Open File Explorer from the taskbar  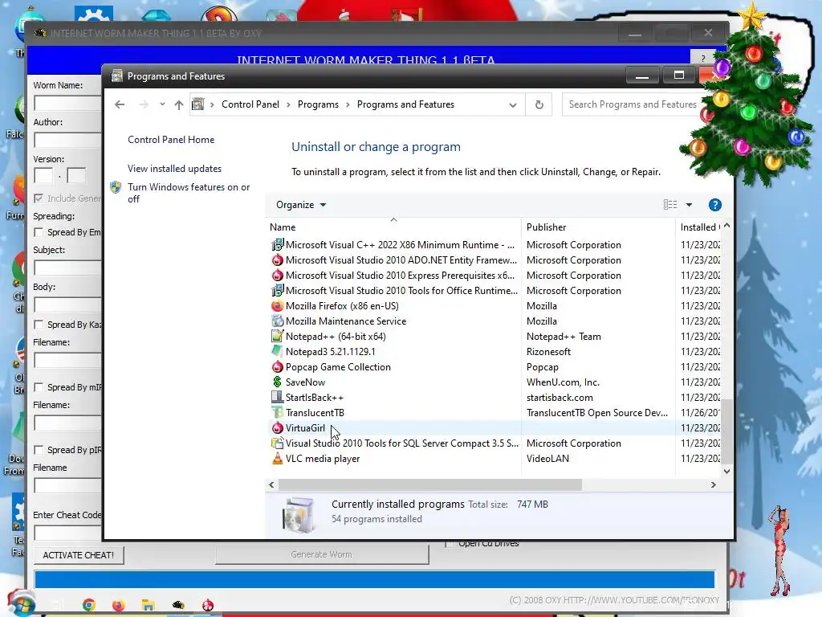pyautogui.click(x=149, y=605)
